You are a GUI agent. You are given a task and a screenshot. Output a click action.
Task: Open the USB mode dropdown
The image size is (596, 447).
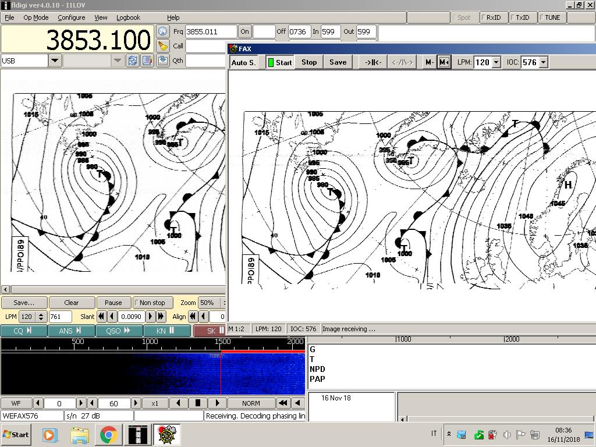coord(55,61)
